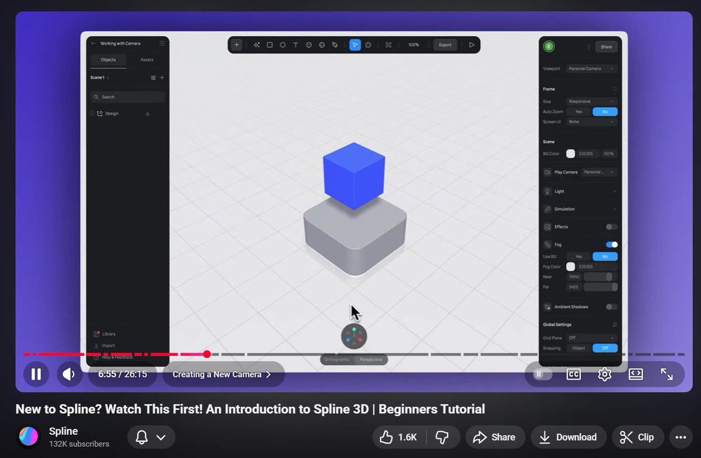701x458 pixels.
Task: Toggle YouTube autoplay switch
Action: pos(543,374)
